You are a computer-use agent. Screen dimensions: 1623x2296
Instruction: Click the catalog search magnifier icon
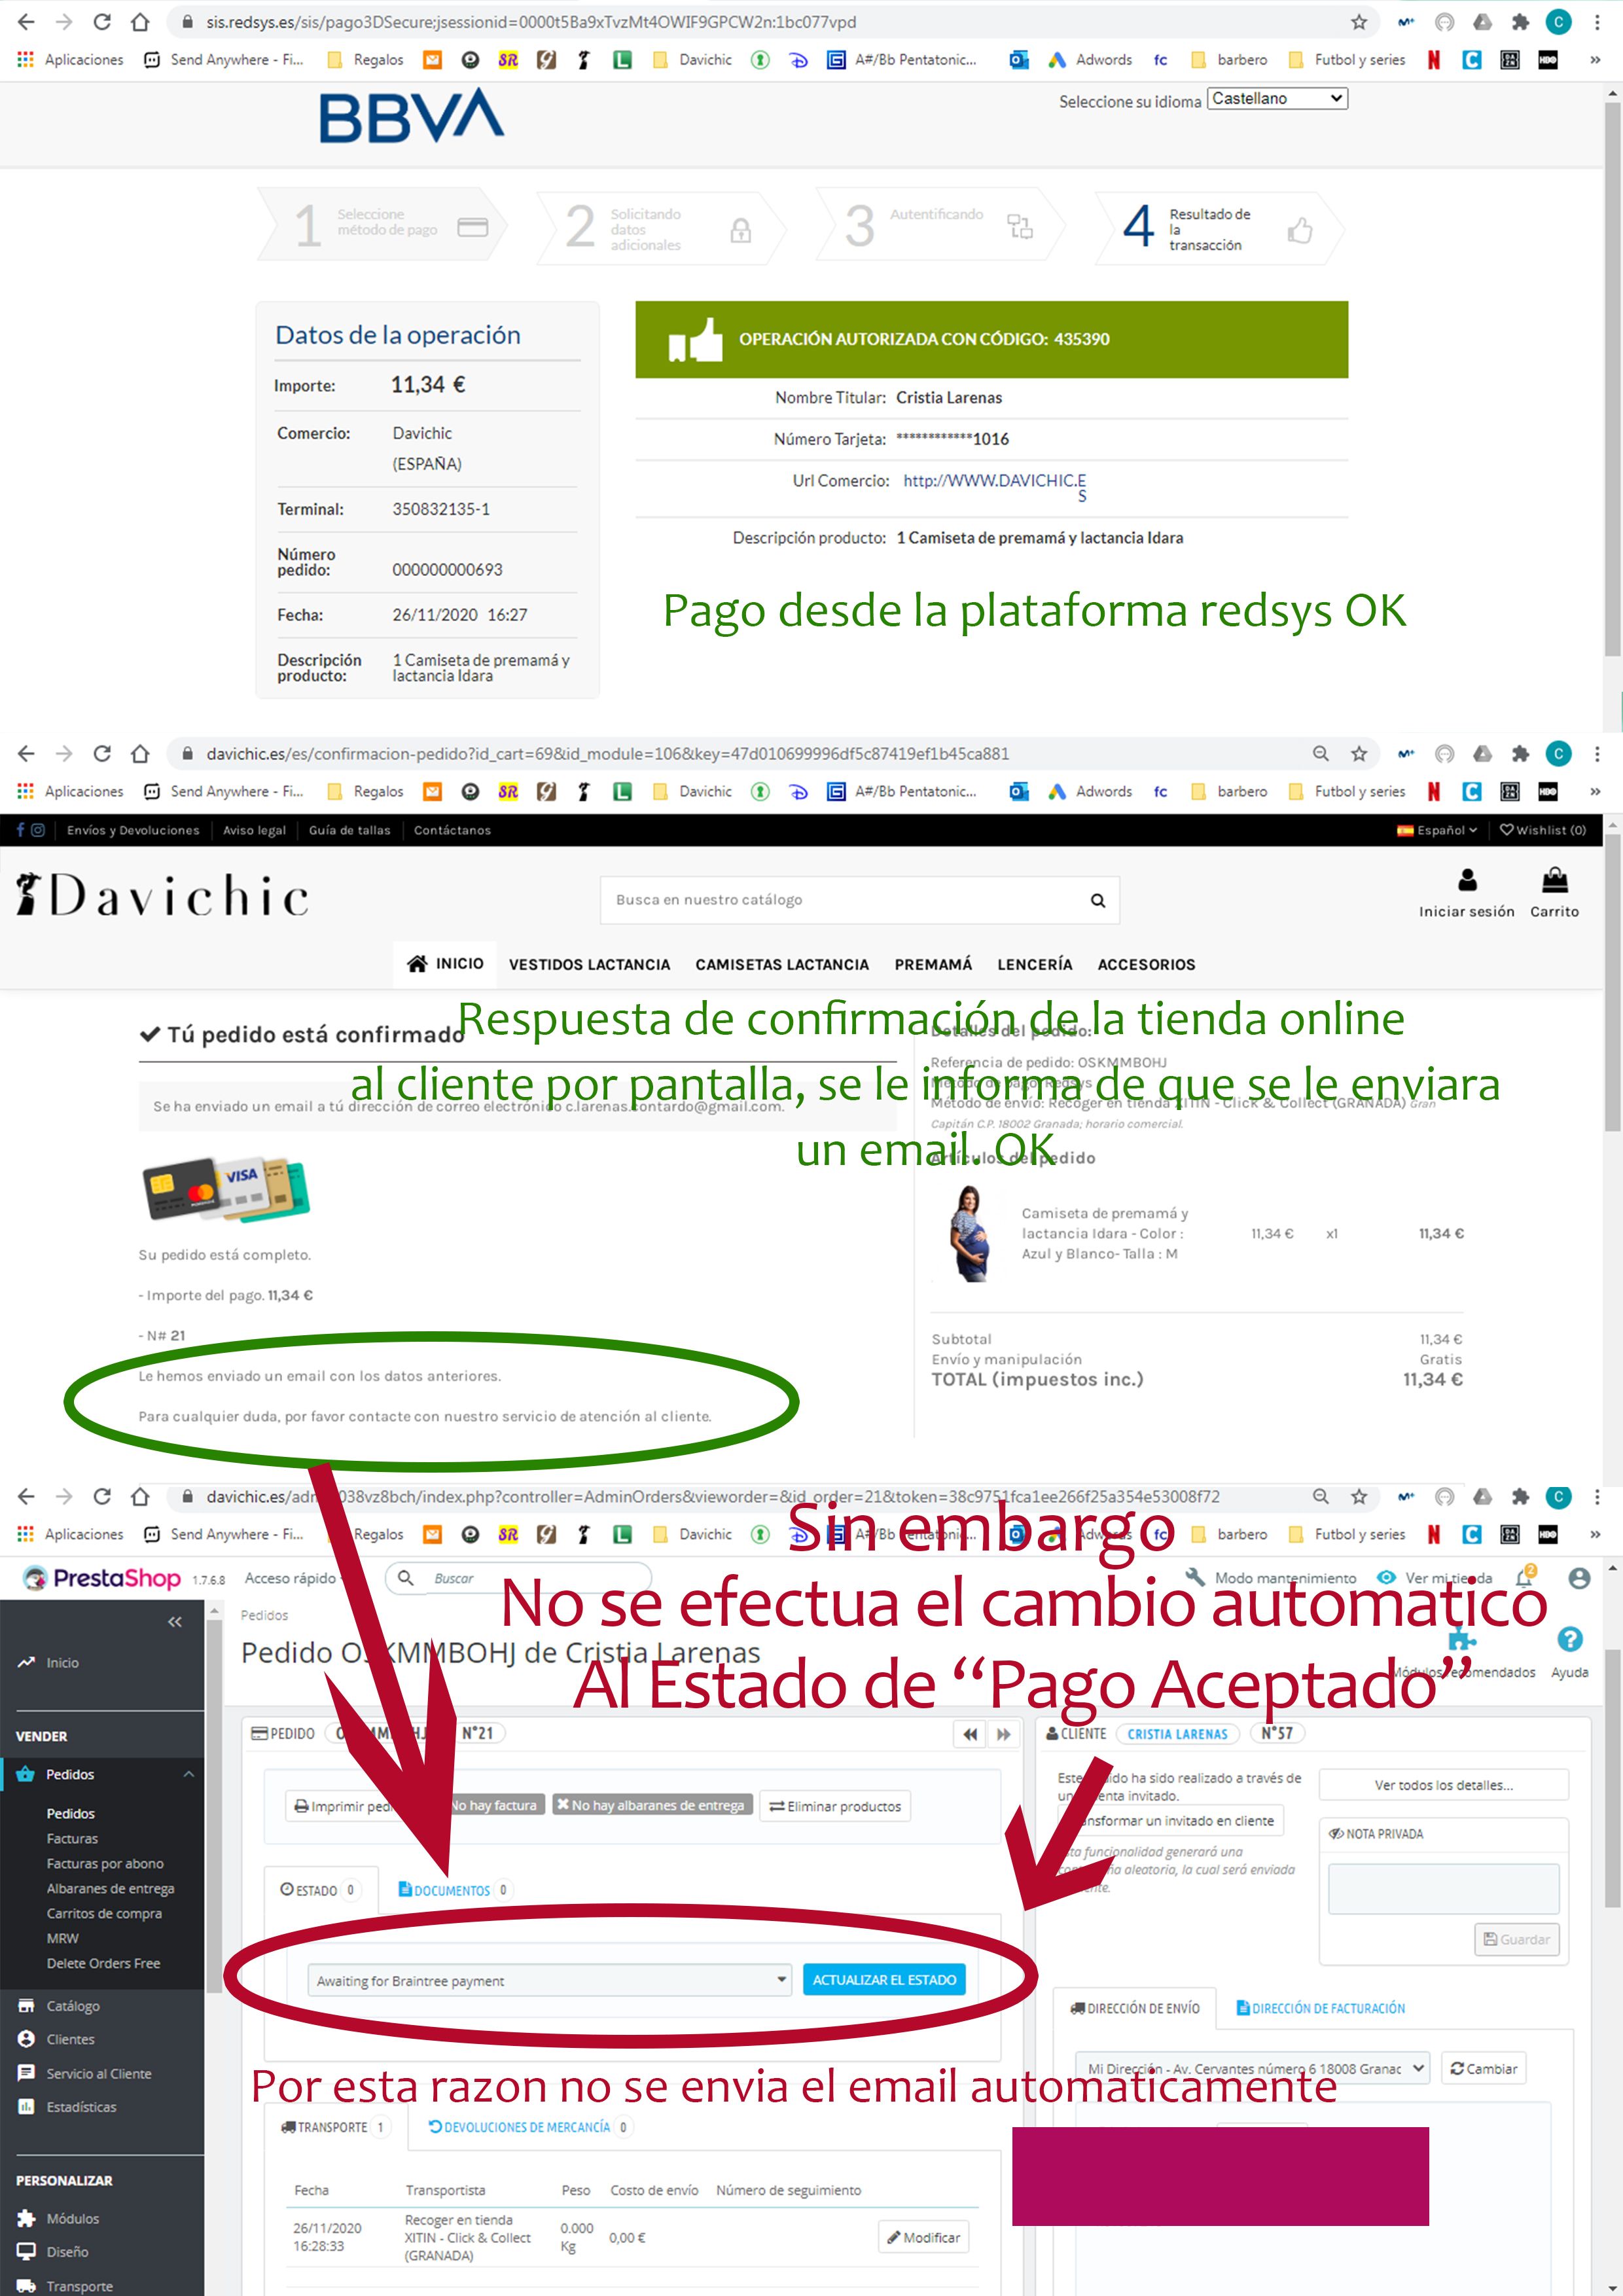click(1098, 900)
